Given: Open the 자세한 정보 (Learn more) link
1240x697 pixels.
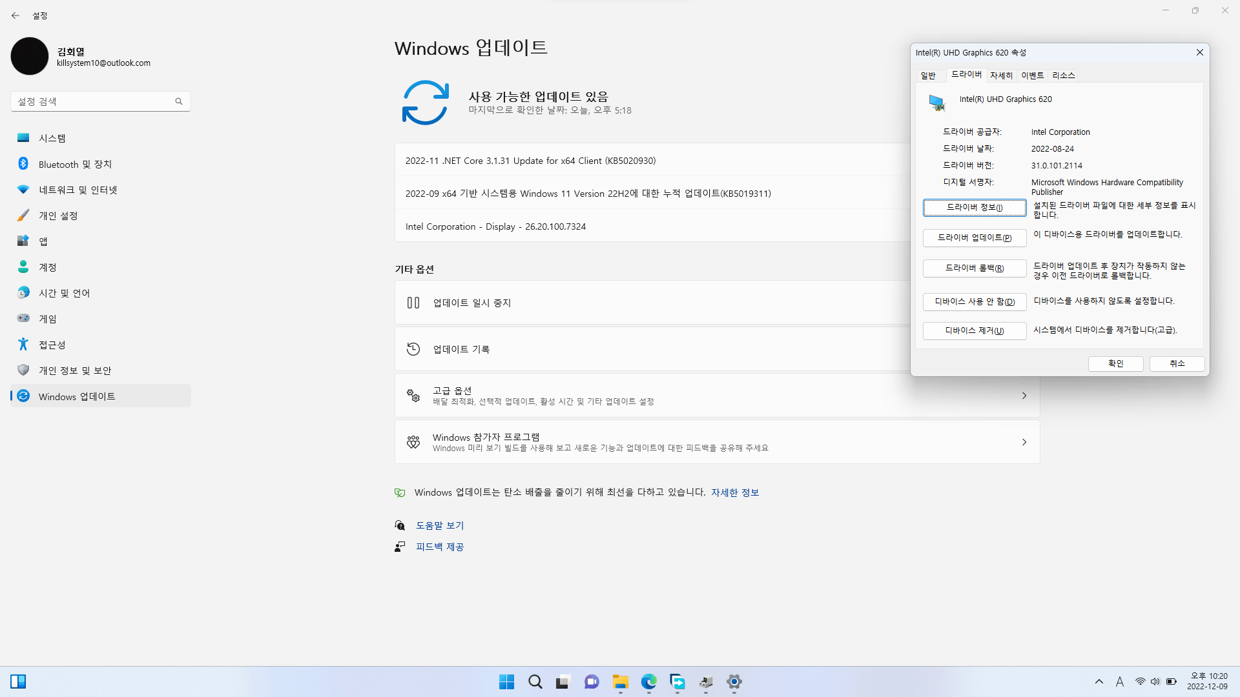Looking at the screenshot, I should (735, 492).
